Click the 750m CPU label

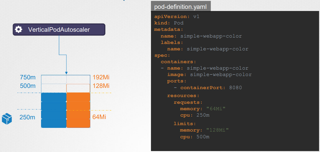point(28,78)
